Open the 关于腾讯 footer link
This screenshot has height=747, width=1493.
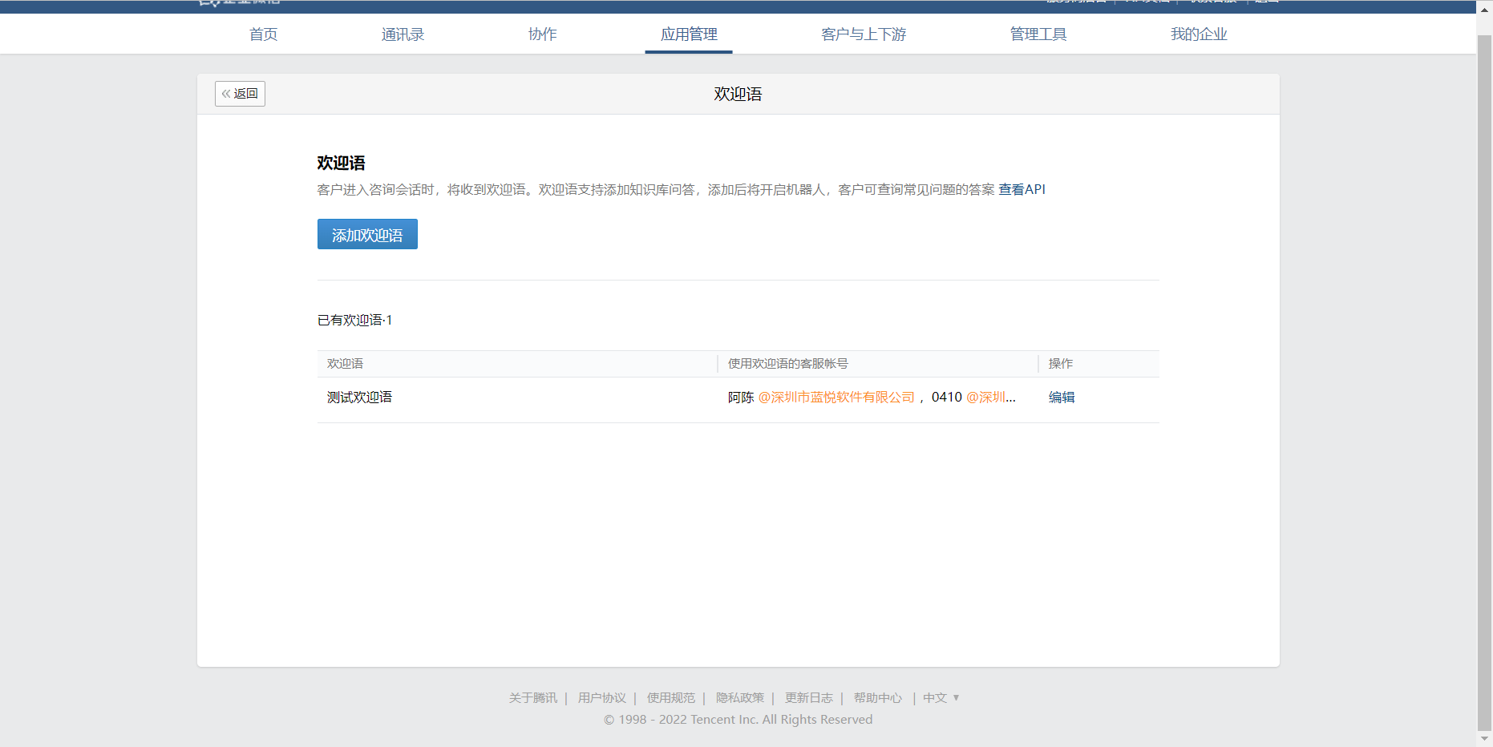[532, 698]
